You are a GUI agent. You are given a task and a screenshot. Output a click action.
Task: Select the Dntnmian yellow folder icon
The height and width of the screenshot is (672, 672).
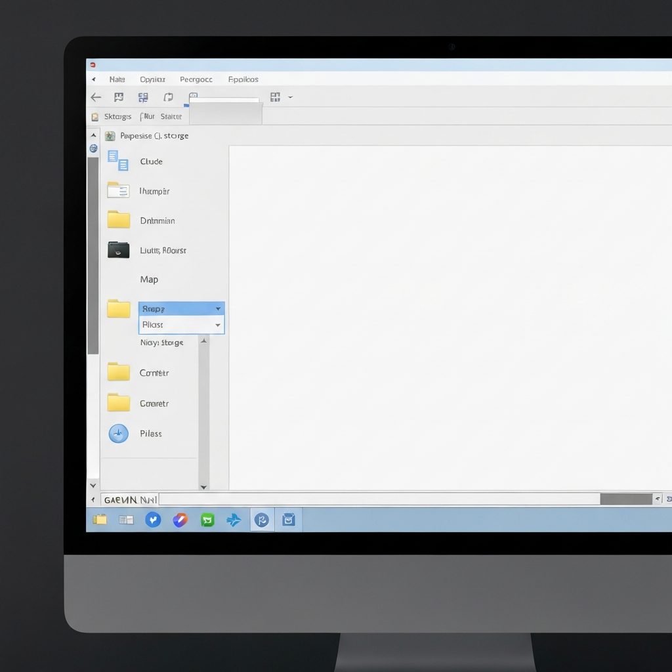pos(118,220)
